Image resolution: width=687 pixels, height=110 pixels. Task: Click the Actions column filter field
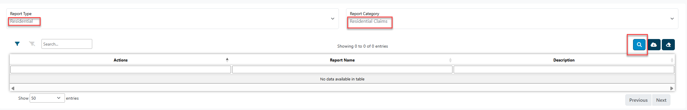[121, 69]
